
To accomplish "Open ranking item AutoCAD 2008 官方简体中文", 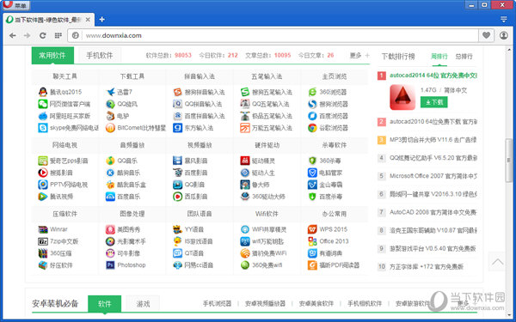I will click(433, 212).
